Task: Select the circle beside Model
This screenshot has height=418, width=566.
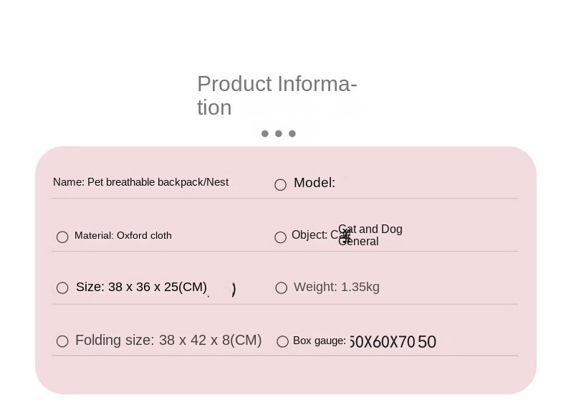Action: pyautogui.click(x=280, y=184)
